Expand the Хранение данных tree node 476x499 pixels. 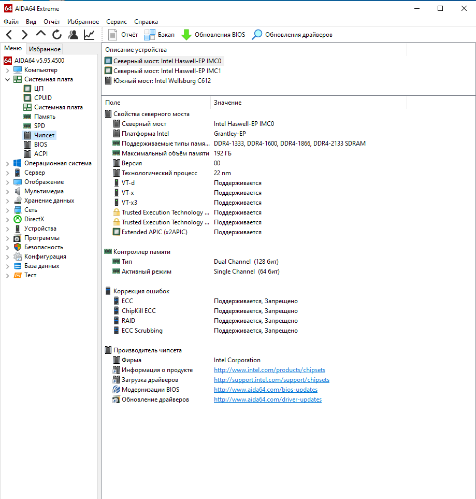point(8,201)
